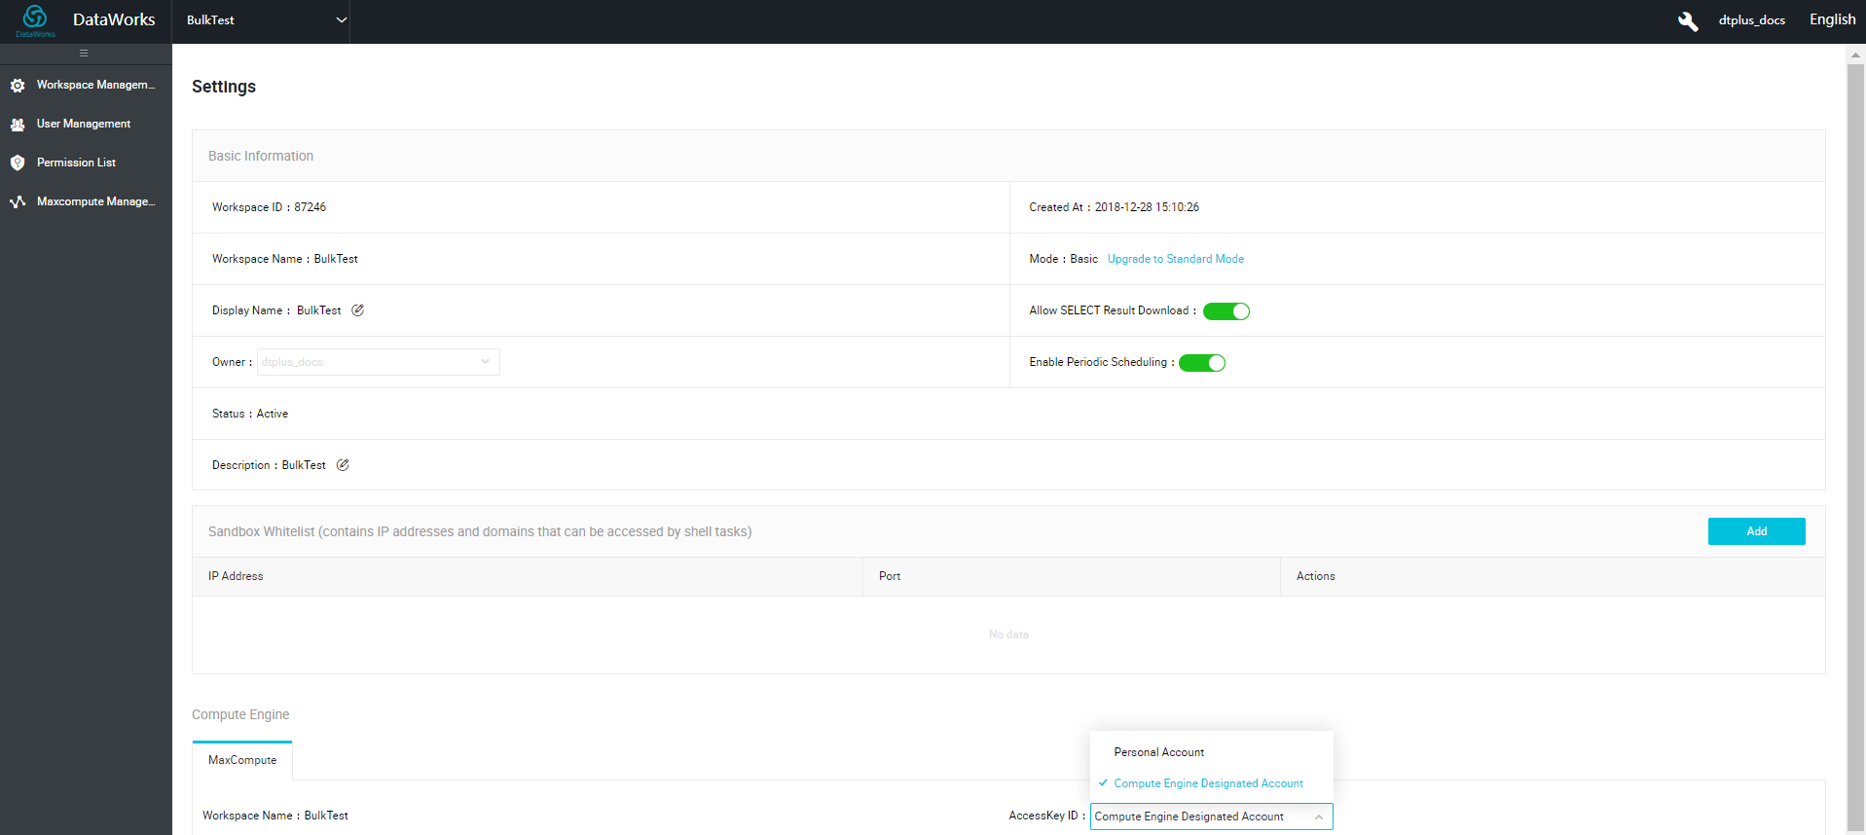The height and width of the screenshot is (835, 1866).
Task: Edit the Description with pencil icon
Action: 343,465
